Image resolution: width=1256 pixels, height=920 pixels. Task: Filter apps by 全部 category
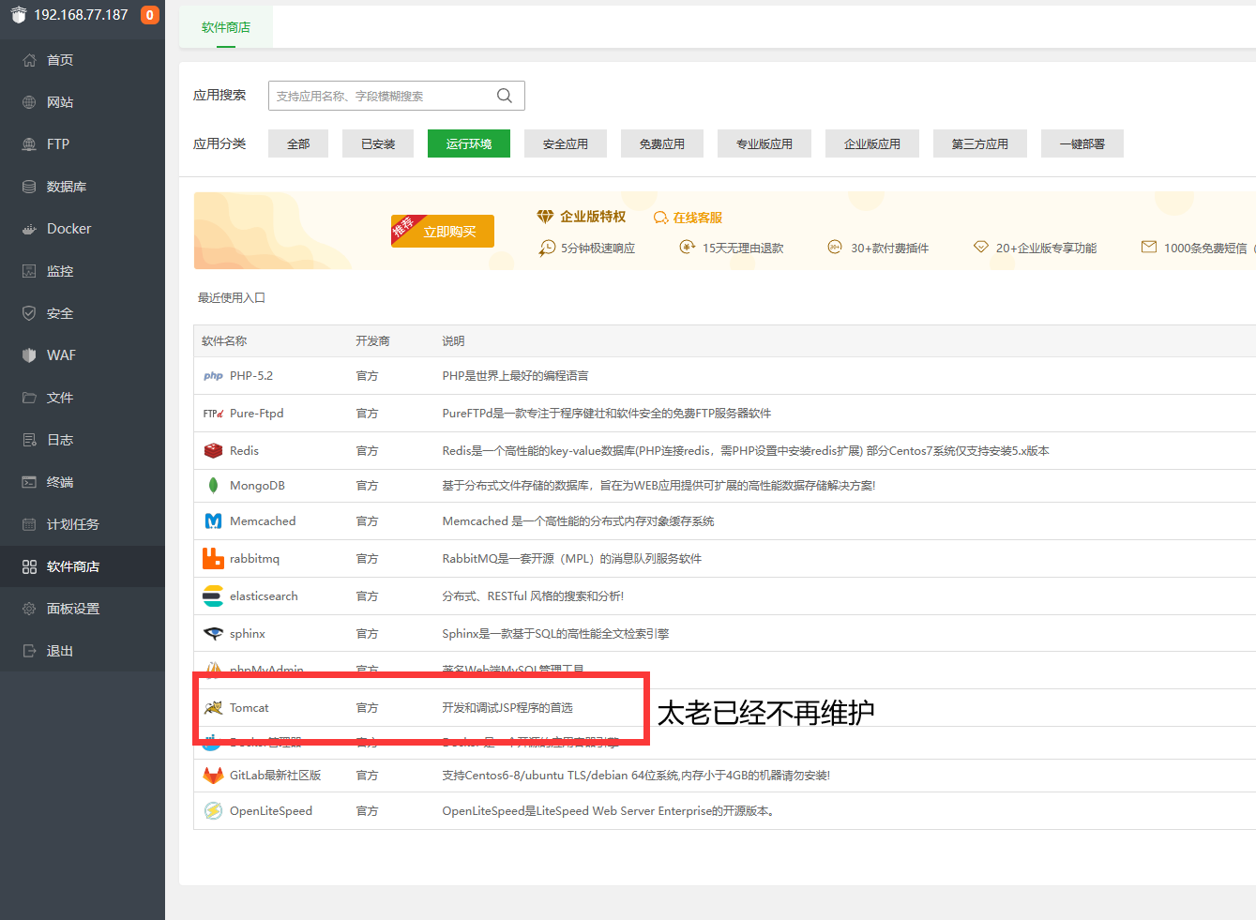298,143
